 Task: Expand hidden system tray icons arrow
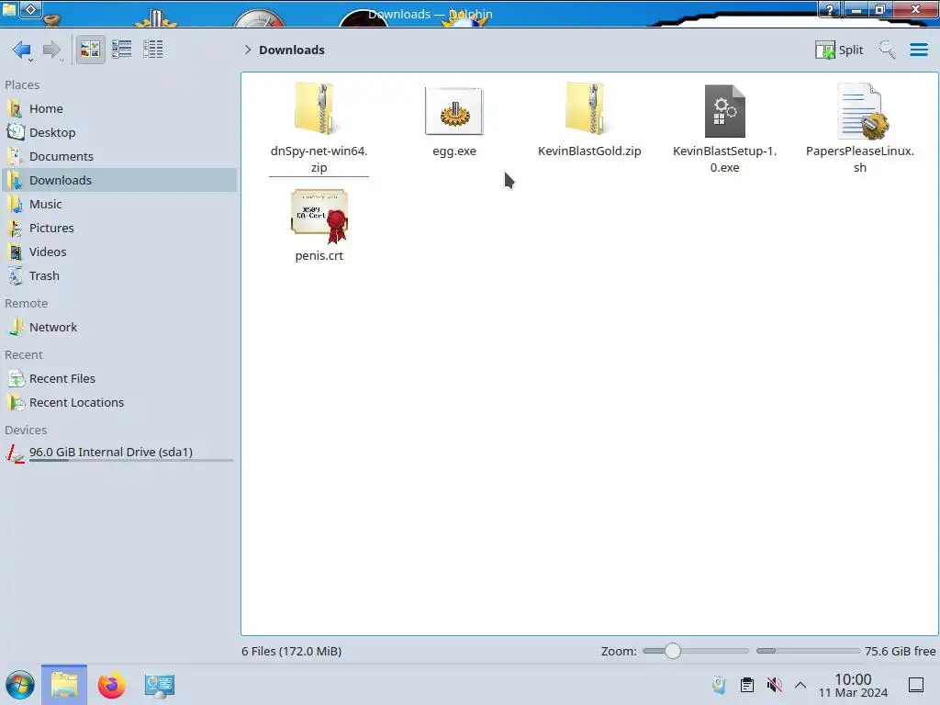coord(800,685)
